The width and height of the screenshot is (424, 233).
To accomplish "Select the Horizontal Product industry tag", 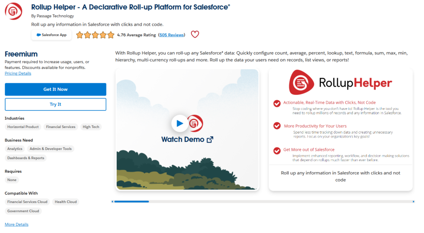I will point(23,126).
